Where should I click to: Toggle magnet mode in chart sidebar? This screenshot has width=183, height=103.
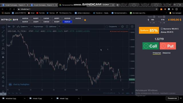pos(3,73)
